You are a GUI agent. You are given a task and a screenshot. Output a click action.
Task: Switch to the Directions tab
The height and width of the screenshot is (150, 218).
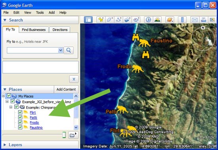(x=60, y=30)
